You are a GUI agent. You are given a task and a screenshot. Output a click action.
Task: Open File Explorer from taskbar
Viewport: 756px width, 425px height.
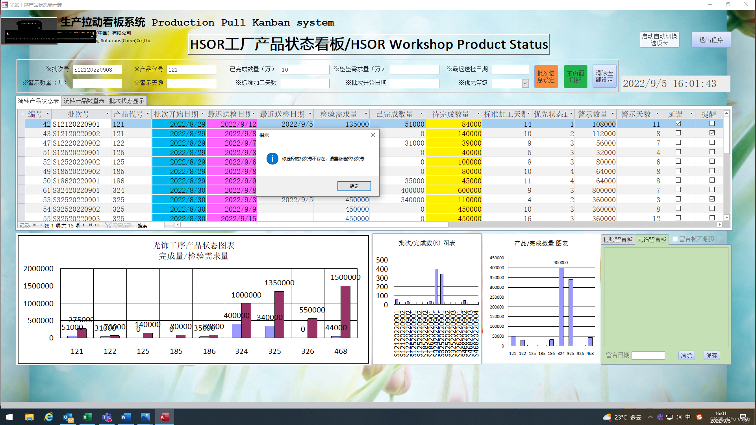[x=29, y=417]
